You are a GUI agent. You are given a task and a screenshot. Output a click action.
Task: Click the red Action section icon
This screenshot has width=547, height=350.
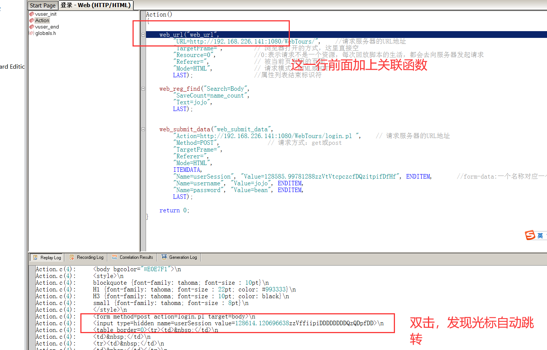[32, 21]
